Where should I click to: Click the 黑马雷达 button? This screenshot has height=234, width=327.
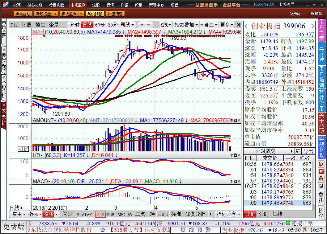(x=23, y=14)
